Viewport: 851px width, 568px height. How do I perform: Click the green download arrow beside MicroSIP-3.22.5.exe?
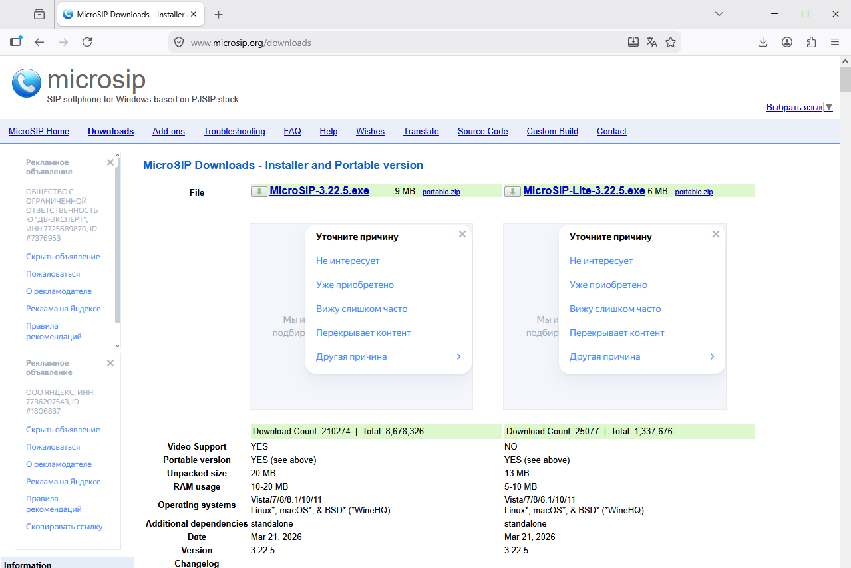259,192
